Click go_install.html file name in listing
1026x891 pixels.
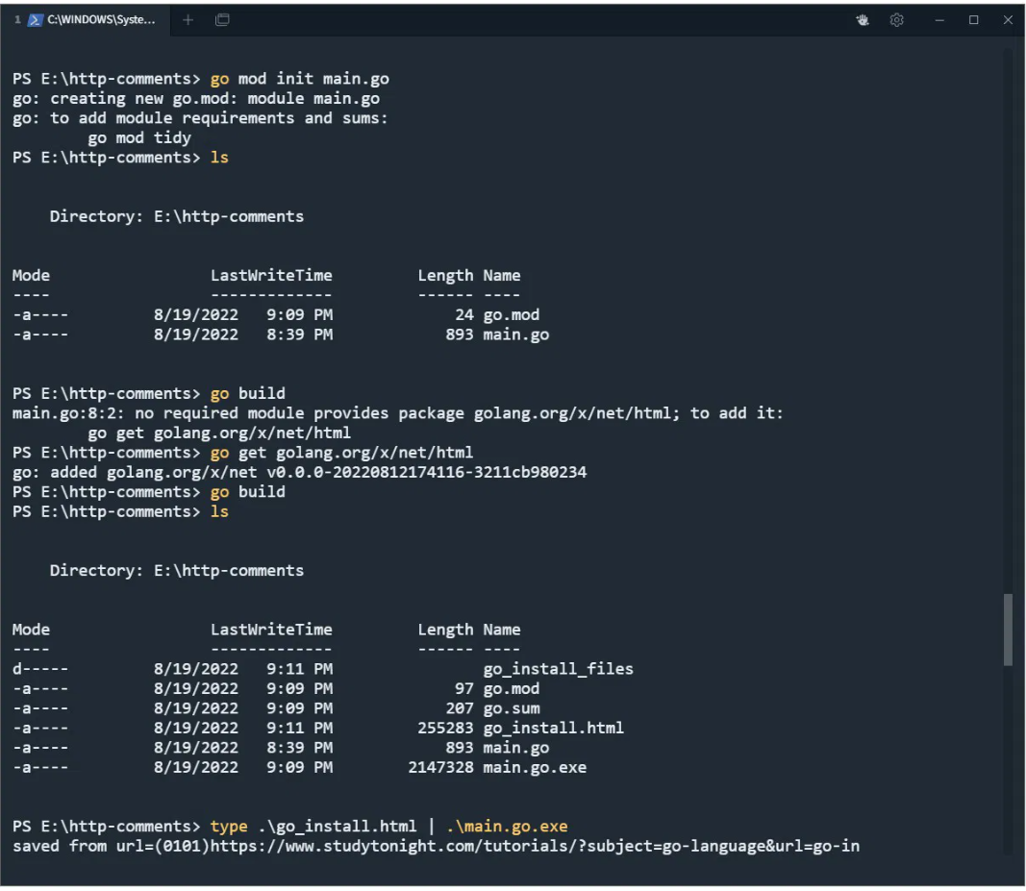click(553, 728)
